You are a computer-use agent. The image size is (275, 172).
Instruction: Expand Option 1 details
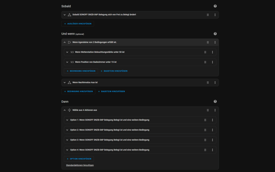click(x=67, y=120)
